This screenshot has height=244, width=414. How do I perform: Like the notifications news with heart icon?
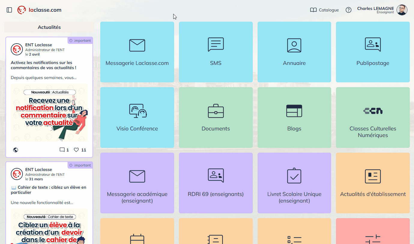[x=76, y=150]
